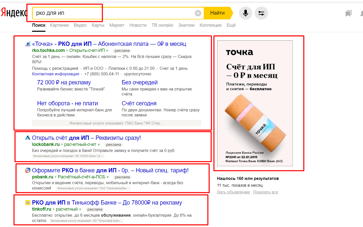This screenshot has height=227, width=363.
Task: Click the lockobank.ru domain link
Action: 46,144
